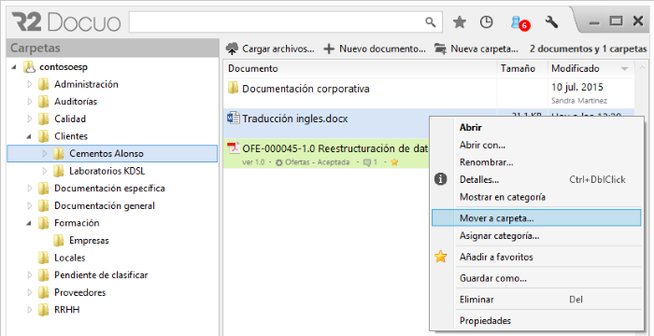The image size is (654, 336).
Task: Click the Empresas folder icon
Action: pos(58,241)
